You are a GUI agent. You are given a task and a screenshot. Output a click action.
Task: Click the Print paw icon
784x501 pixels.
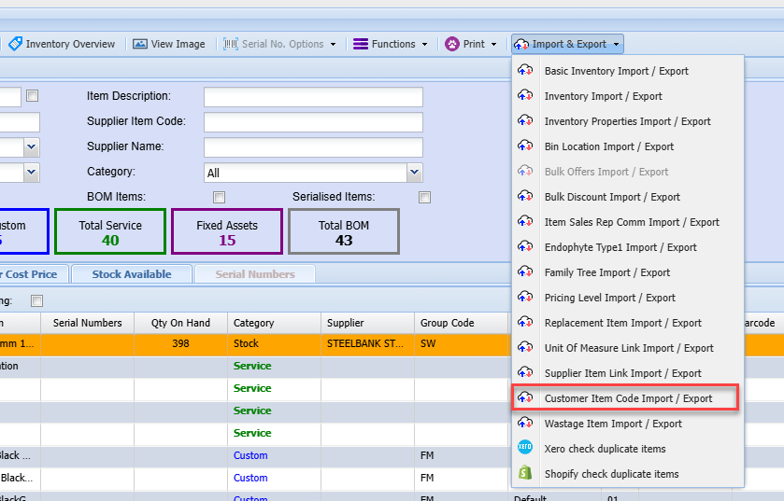452,44
